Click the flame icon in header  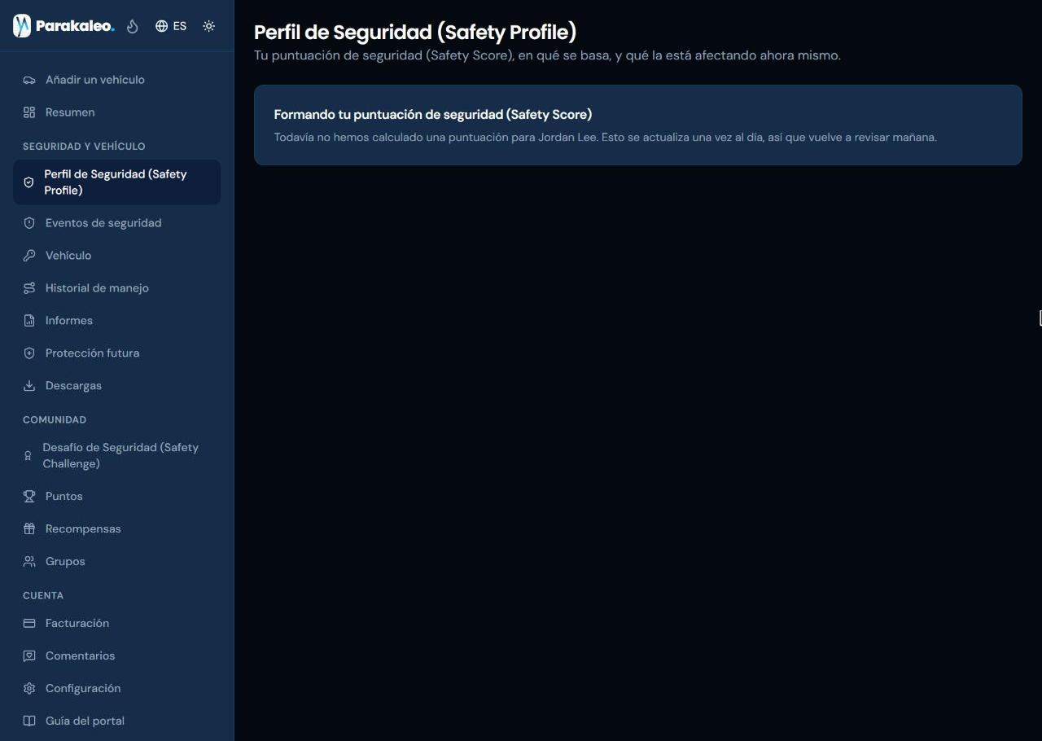point(133,26)
